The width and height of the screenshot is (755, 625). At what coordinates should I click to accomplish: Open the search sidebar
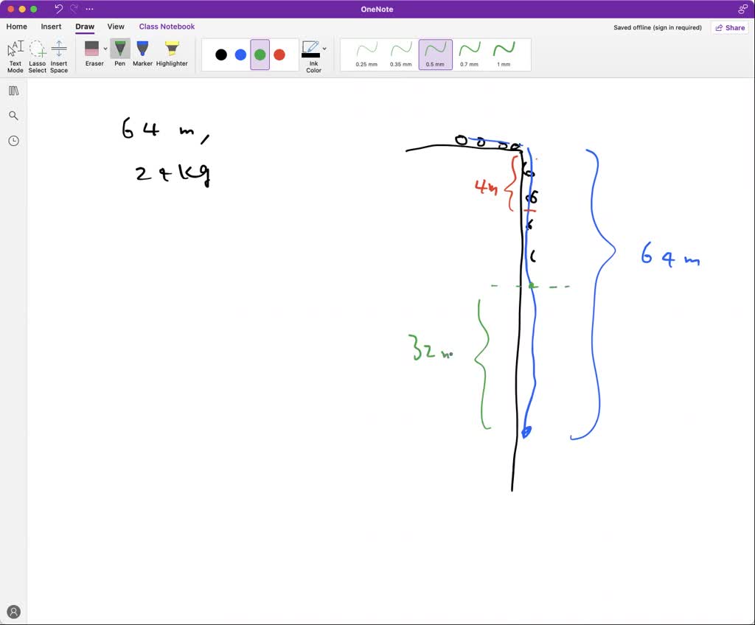point(13,115)
